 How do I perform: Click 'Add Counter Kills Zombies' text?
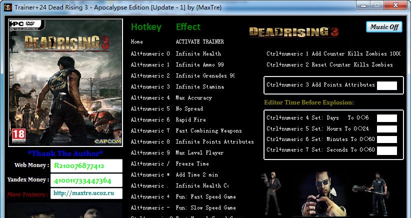click(x=356, y=53)
